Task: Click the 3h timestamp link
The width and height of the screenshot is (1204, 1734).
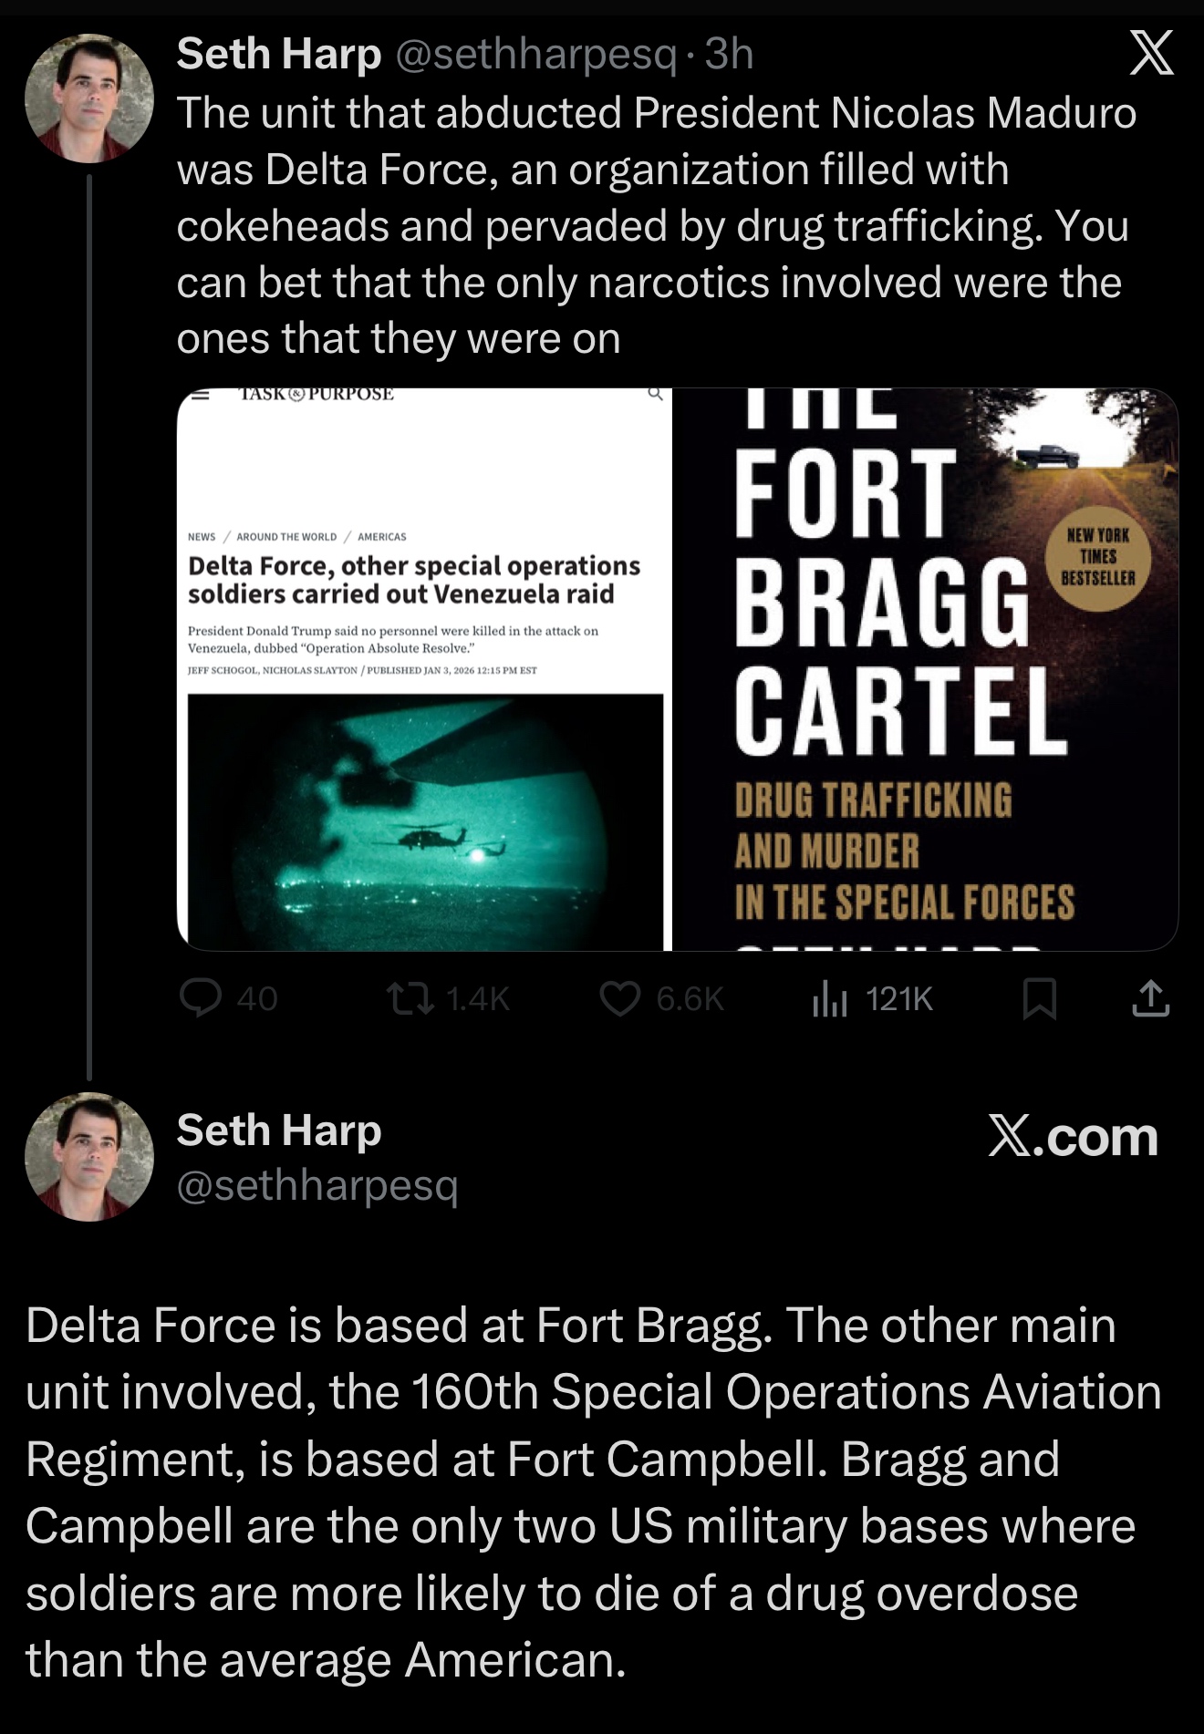Action: click(730, 55)
